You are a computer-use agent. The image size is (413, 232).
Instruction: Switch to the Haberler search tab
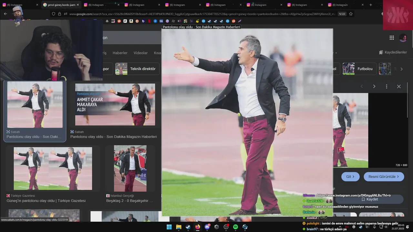(120, 53)
